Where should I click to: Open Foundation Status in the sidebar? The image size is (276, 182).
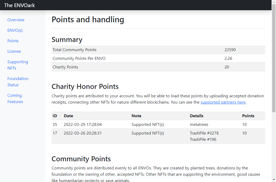(18, 82)
